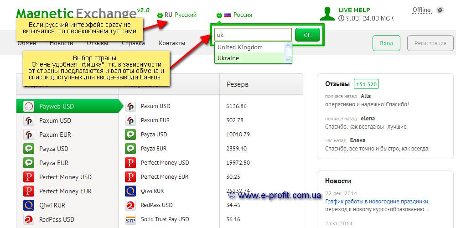Click Solid Trust Pay STP icon

[130, 219]
